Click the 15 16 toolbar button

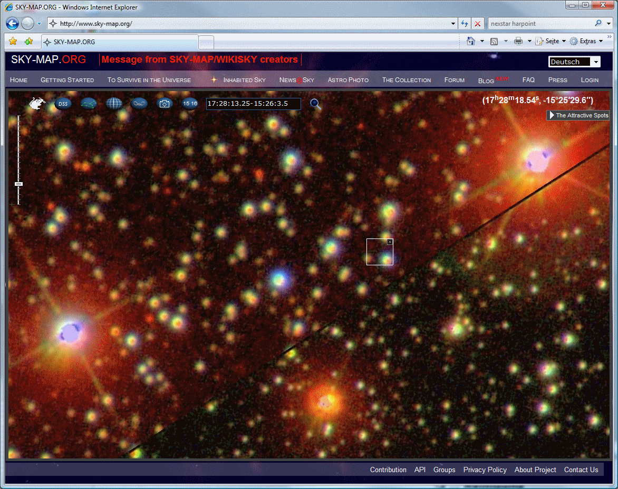pos(190,104)
